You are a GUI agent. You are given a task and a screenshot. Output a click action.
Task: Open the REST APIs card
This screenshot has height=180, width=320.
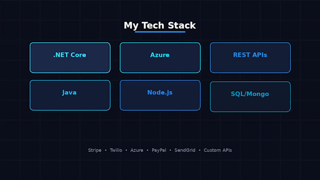(x=250, y=58)
